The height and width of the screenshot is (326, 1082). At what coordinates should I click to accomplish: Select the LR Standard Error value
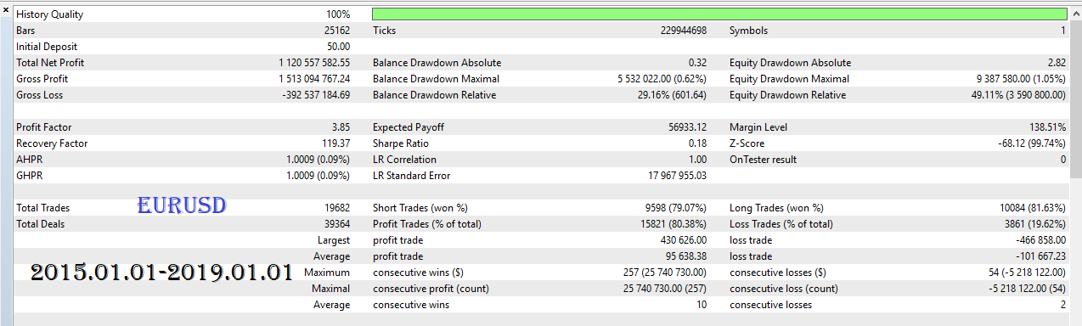point(677,176)
